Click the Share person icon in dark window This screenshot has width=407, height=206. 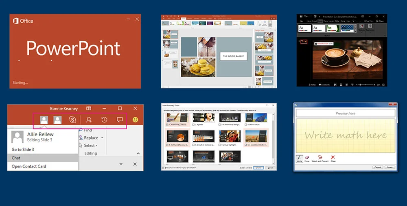point(378,21)
